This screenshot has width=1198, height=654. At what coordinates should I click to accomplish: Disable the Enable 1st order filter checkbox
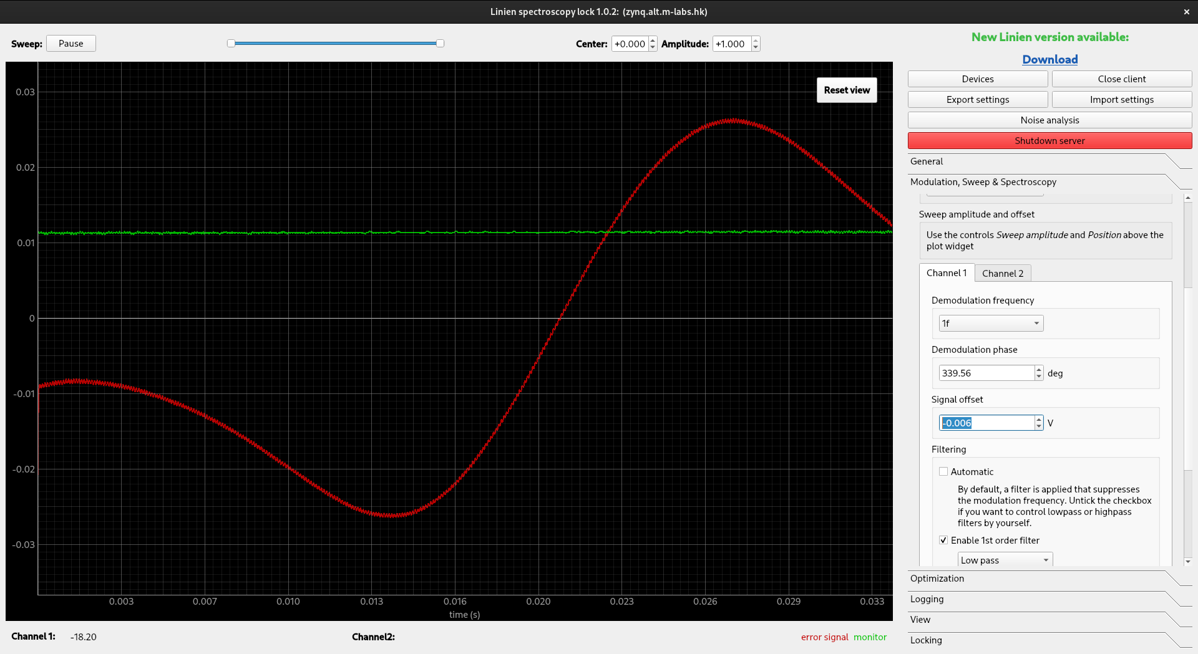943,540
